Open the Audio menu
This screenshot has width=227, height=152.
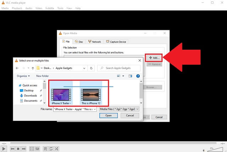pos(29,8)
